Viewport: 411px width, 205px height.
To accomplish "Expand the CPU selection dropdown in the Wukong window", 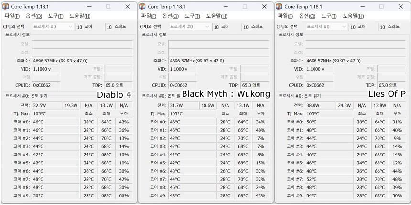I will click(189, 27).
